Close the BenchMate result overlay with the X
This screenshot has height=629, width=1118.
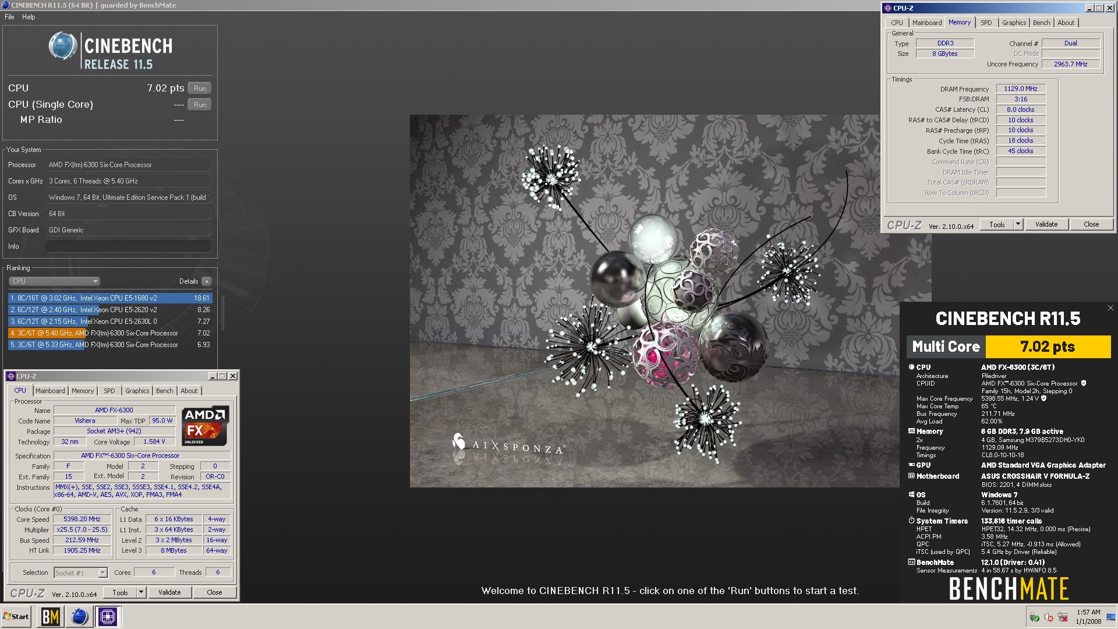pyautogui.click(x=1110, y=308)
